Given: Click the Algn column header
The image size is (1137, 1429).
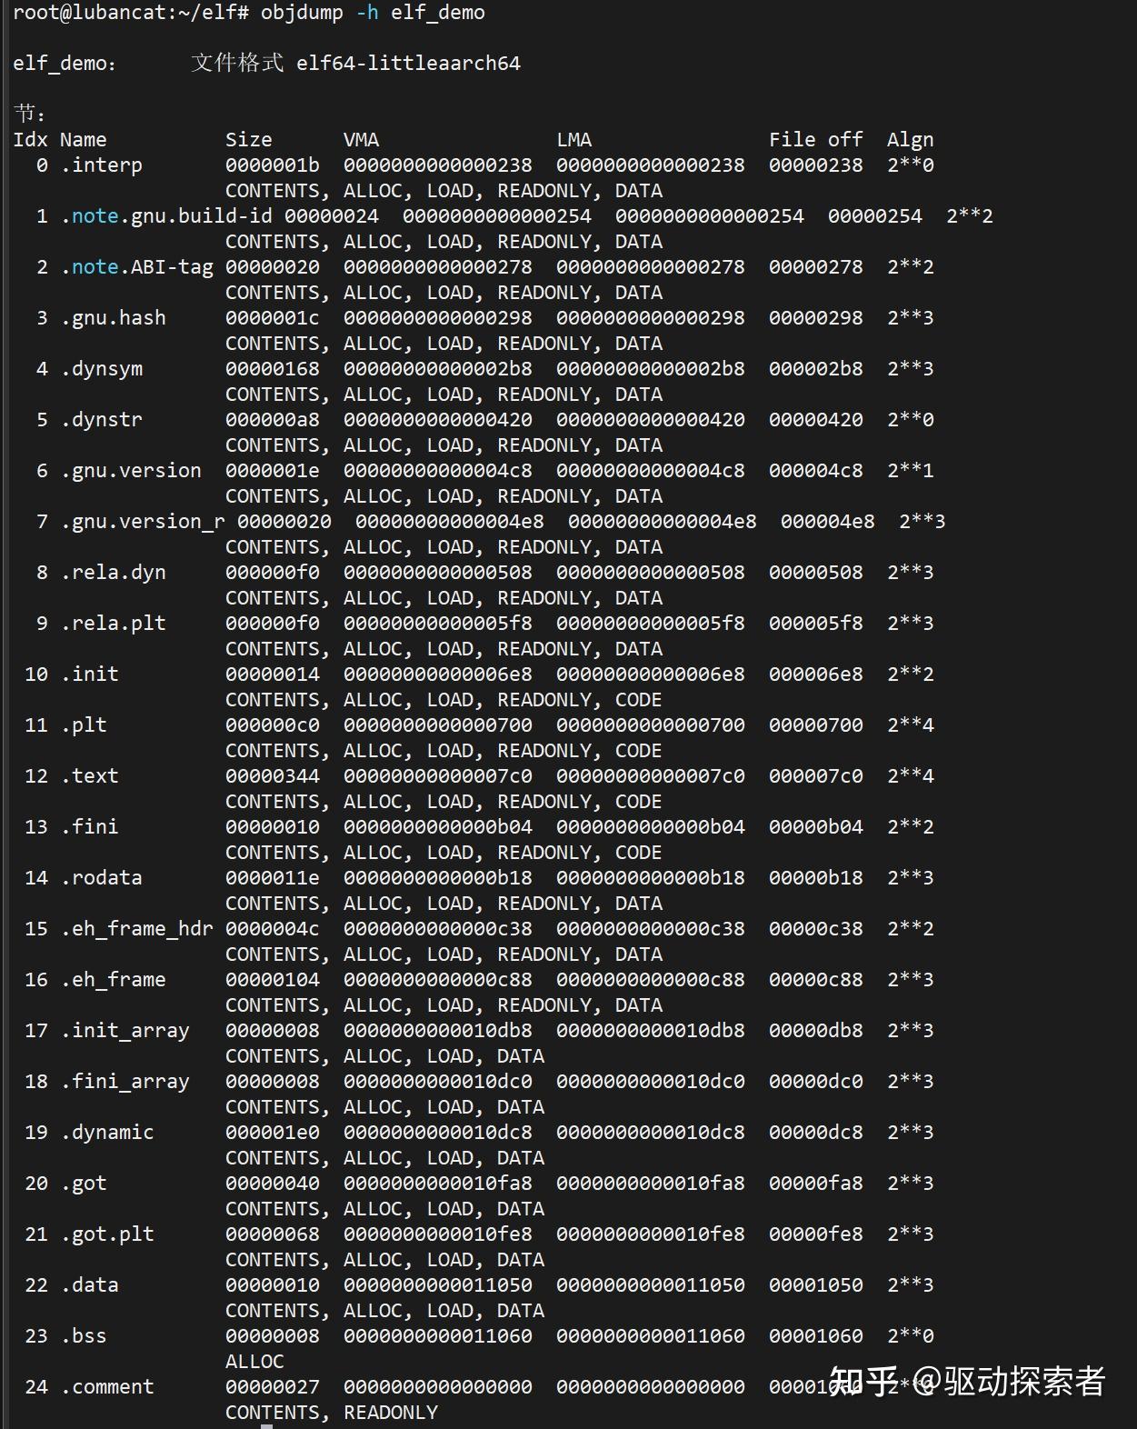Looking at the screenshot, I should click(x=910, y=140).
